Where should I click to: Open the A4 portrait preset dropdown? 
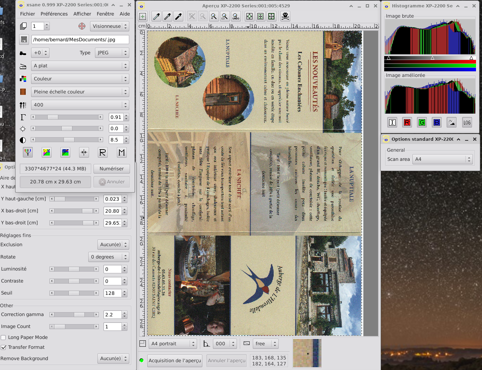(x=172, y=344)
